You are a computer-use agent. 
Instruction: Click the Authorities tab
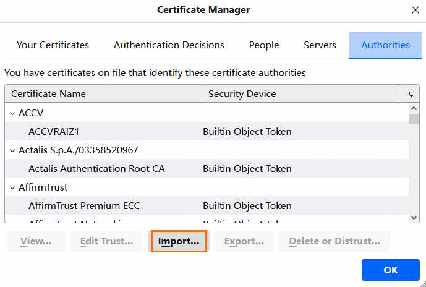pos(385,45)
